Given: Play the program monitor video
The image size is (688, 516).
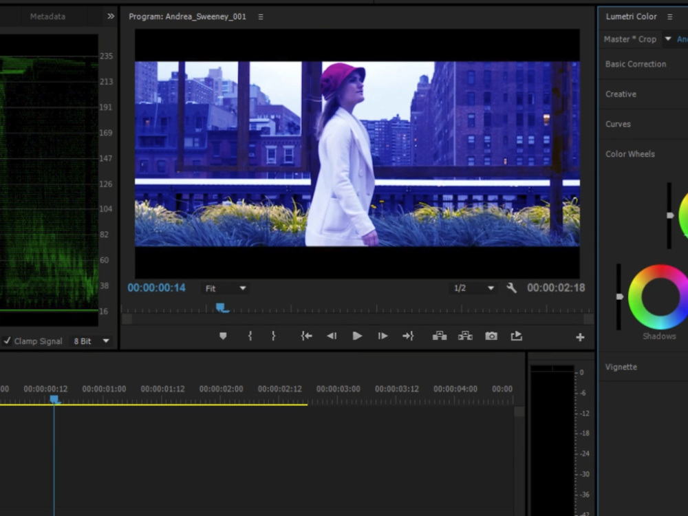Looking at the screenshot, I should point(357,336).
